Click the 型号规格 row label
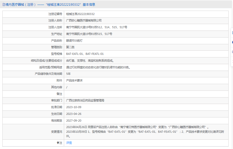 coord(56,54)
